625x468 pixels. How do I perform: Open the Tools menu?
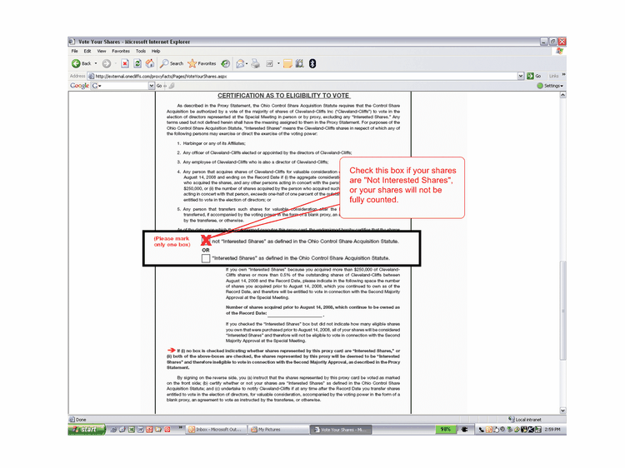click(x=139, y=51)
